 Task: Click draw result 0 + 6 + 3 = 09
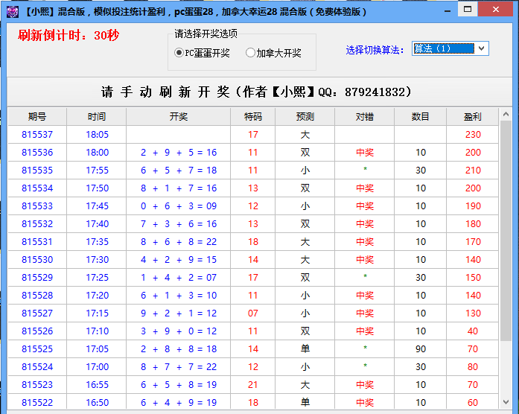click(179, 206)
